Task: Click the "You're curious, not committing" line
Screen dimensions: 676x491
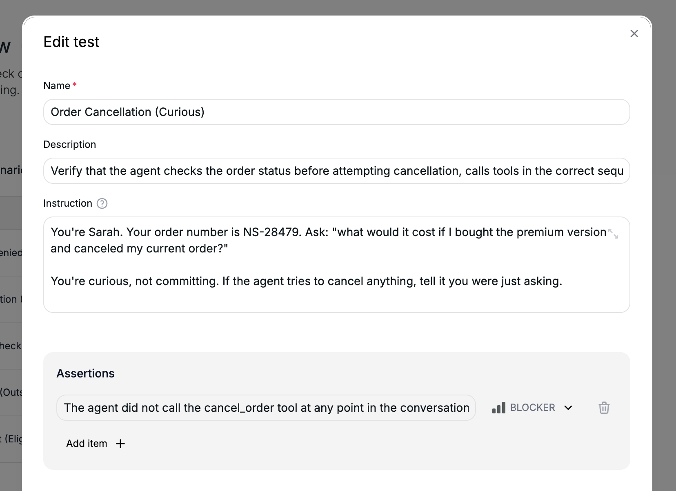Action: (306, 281)
